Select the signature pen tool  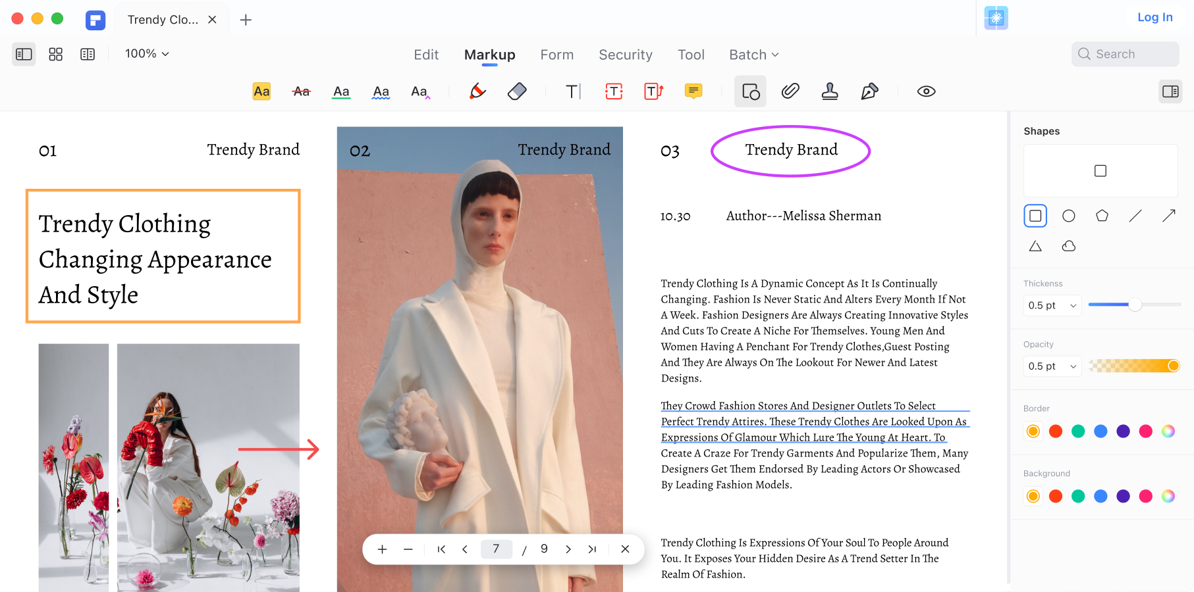tap(869, 91)
